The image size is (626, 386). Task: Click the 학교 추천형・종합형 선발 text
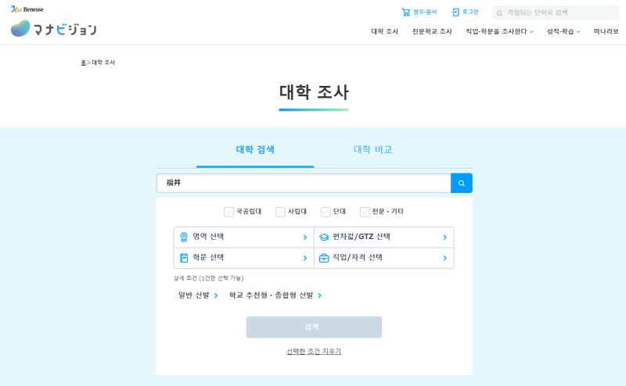[x=271, y=295]
